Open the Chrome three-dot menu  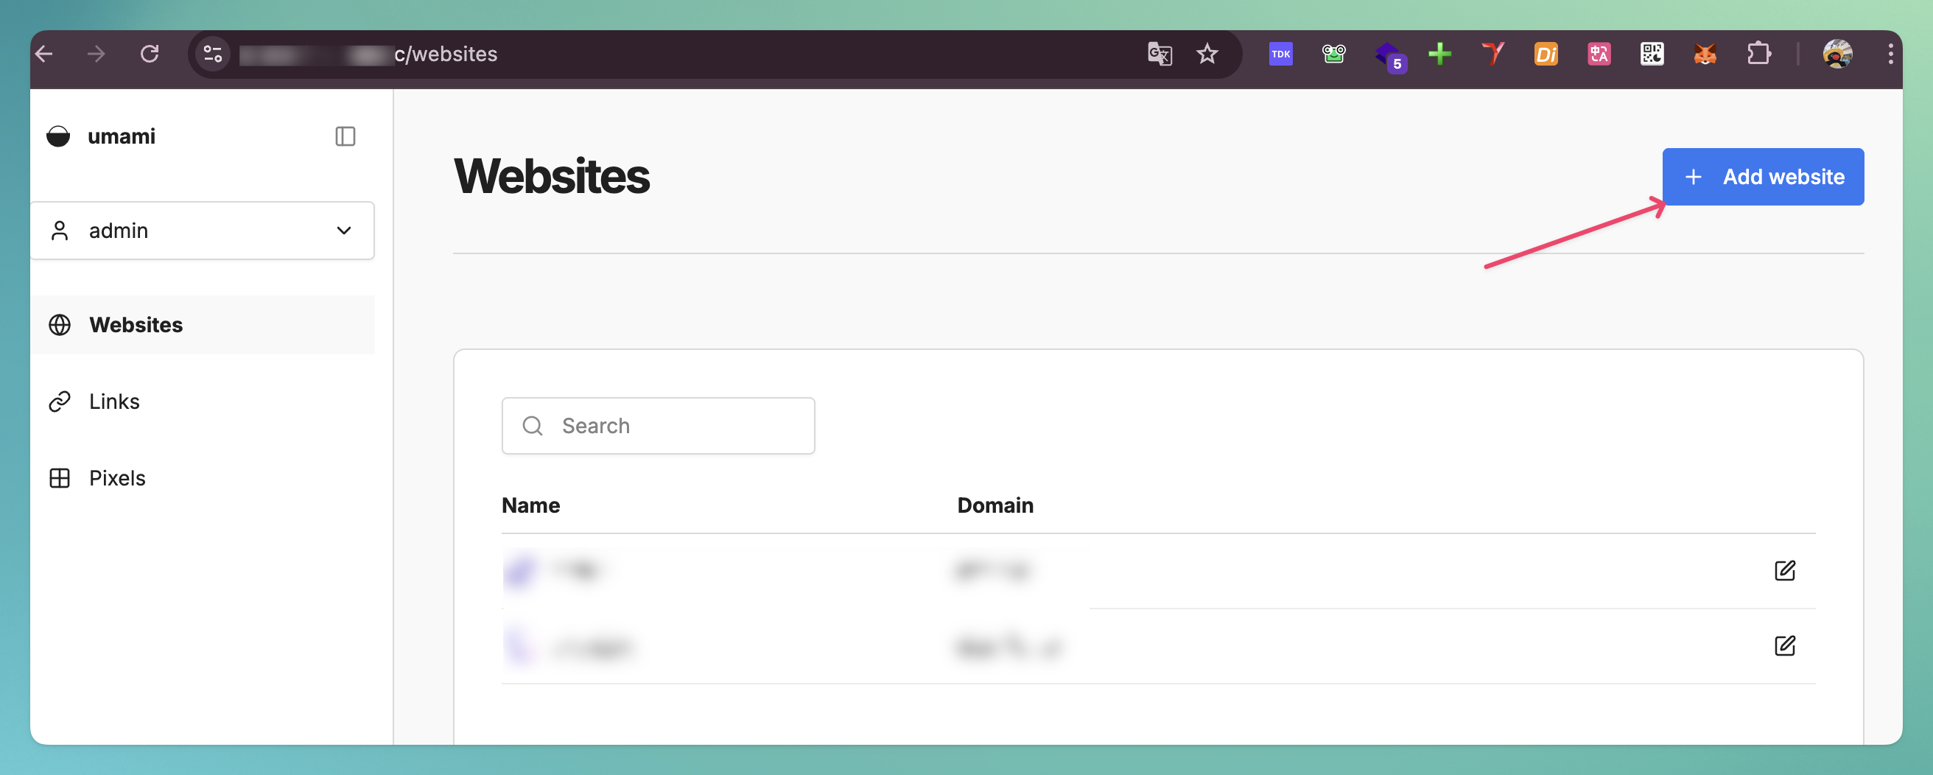(1890, 54)
